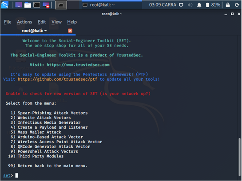Click the logout icon in the panel

pos(237,5)
